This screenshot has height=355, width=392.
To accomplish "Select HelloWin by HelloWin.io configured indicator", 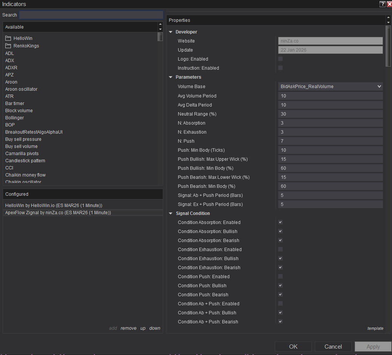I will tap(54, 206).
